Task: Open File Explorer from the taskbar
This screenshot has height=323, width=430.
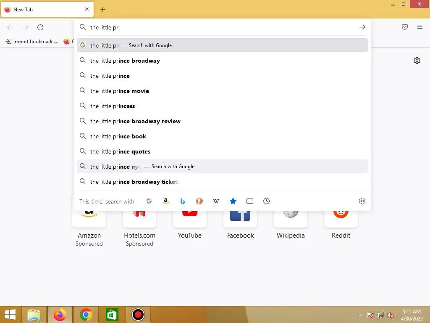Action: [34, 315]
